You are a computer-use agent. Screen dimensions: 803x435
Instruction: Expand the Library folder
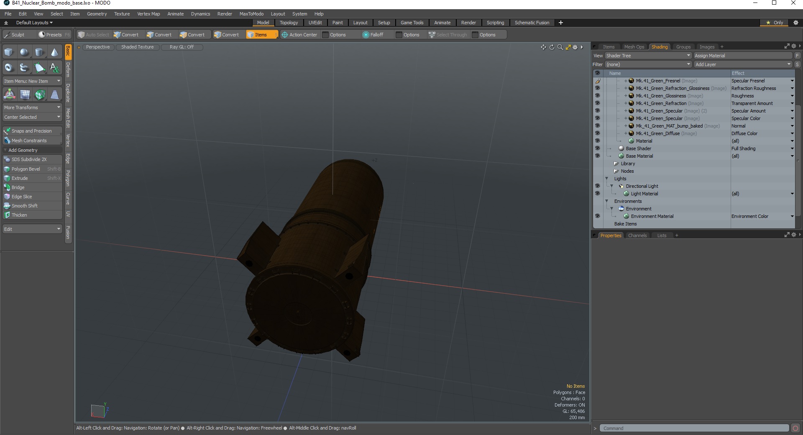[616, 164]
